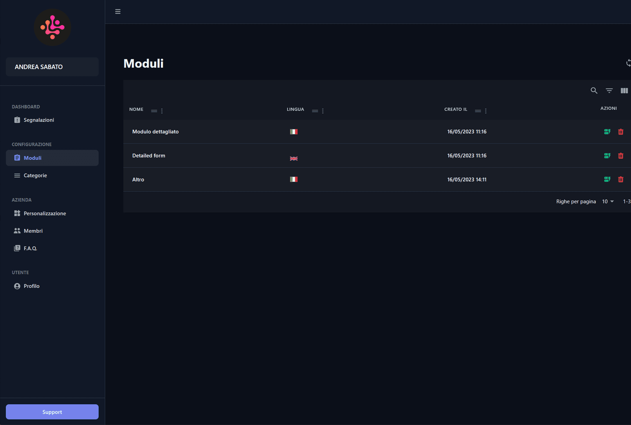The image size is (631, 425).
Task: Edit the Detailed form entry
Action: click(607, 156)
